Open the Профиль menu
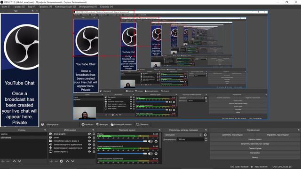The width and height of the screenshot is (301, 169). (45, 7)
